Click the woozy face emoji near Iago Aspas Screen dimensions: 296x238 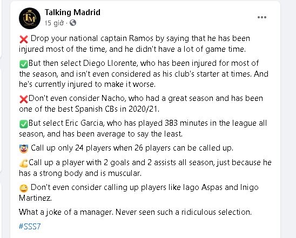click(24, 188)
